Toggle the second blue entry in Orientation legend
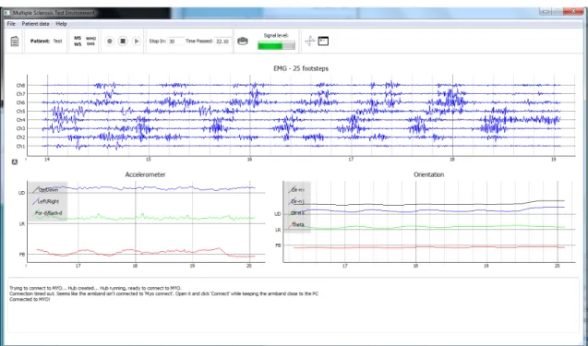This screenshot has height=346, width=588. (297, 202)
